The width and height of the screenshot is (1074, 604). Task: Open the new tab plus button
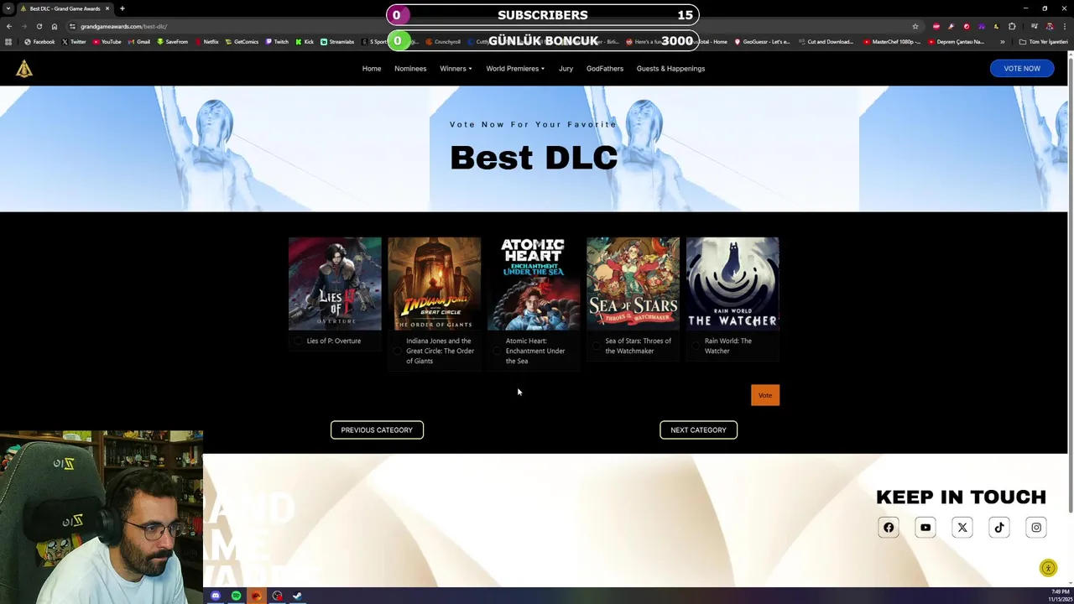[122, 8]
